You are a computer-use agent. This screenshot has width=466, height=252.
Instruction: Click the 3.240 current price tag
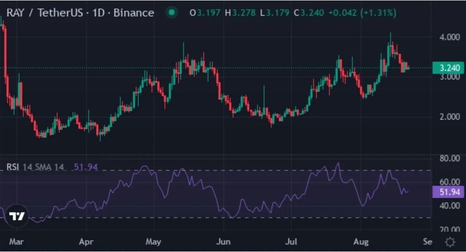[448, 68]
